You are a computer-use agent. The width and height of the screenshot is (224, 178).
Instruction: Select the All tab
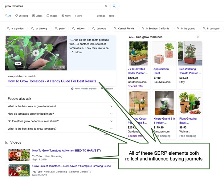coord(8,16)
